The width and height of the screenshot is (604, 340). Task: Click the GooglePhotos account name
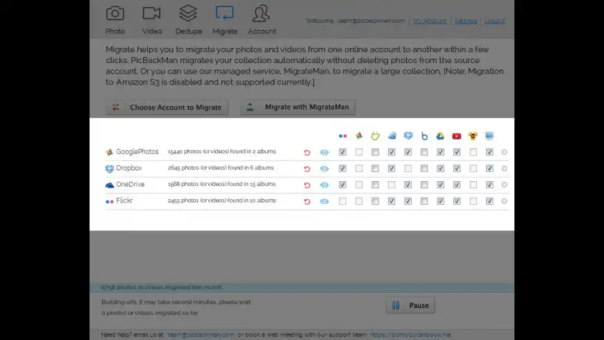(137, 152)
